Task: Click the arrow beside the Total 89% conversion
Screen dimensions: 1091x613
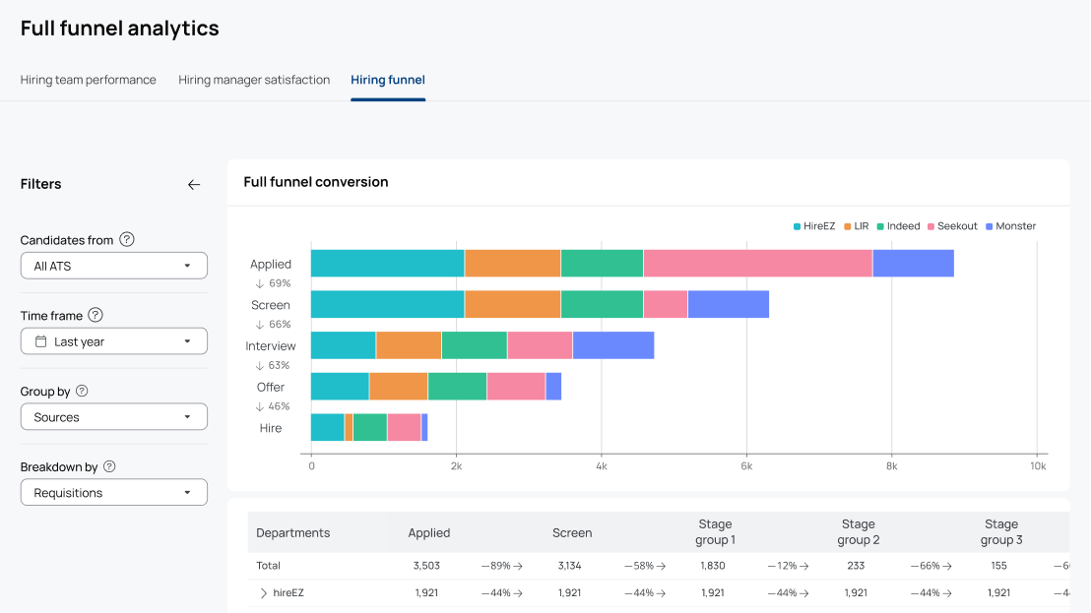Action: pyautogui.click(x=518, y=567)
